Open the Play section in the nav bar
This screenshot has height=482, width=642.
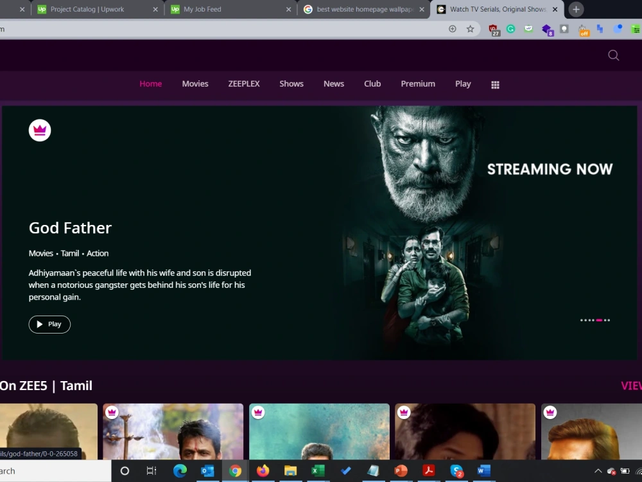pyautogui.click(x=463, y=84)
